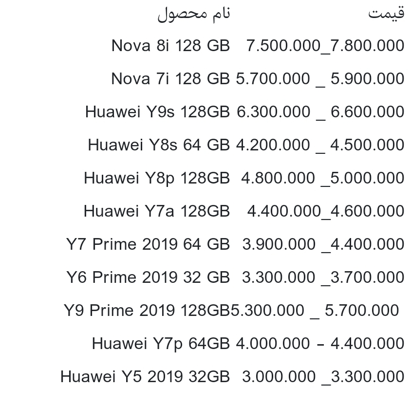This screenshot has width=411, height=406.
Task: Select the Huawei Y7p 64GB product name
Action: pos(161,344)
